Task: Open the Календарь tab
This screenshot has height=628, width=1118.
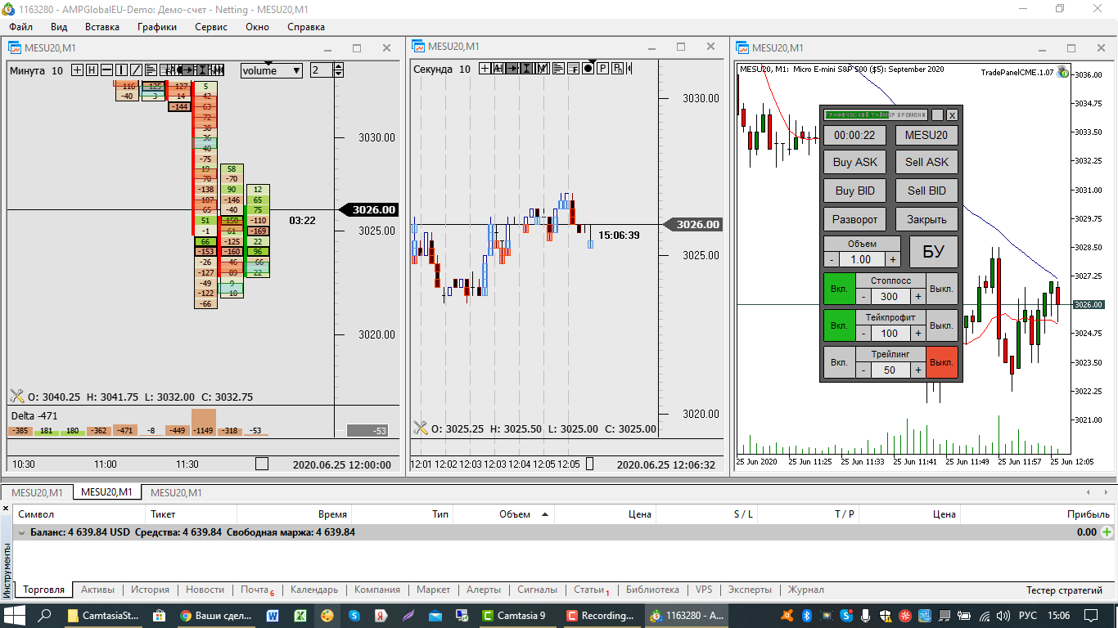Action: click(x=314, y=590)
